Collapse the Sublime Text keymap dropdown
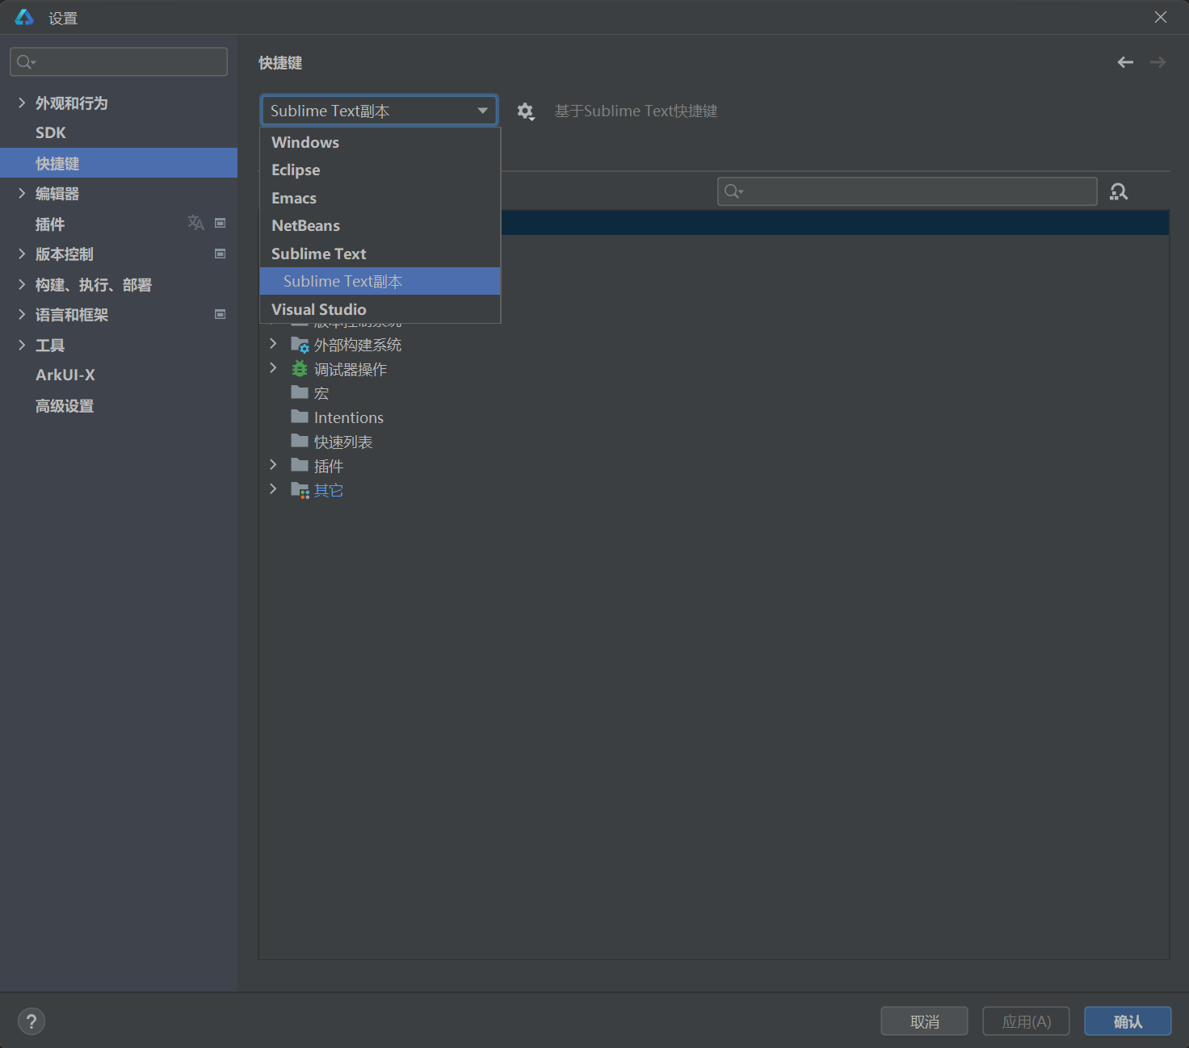Viewport: 1189px width, 1048px height. point(482,111)
